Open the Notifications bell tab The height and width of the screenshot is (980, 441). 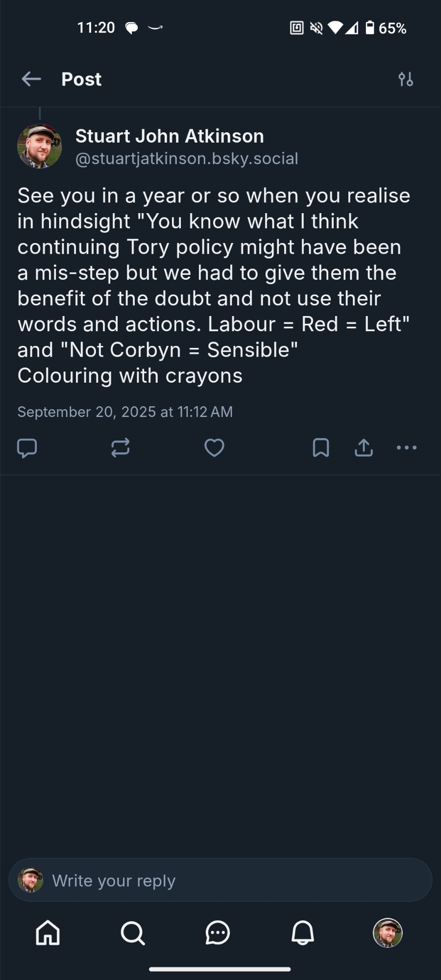point(303,932)
